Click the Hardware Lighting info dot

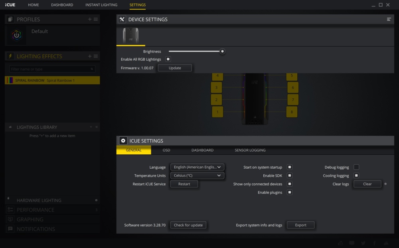[96, 200]
